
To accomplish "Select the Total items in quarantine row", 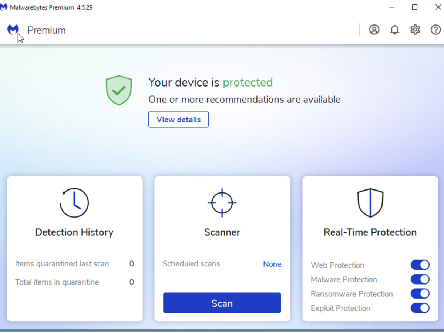I will point(74,282).
